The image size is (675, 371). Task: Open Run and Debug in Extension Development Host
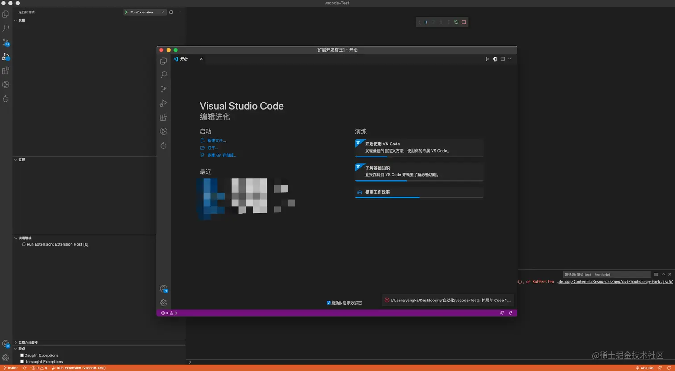[x=164, y=103]
